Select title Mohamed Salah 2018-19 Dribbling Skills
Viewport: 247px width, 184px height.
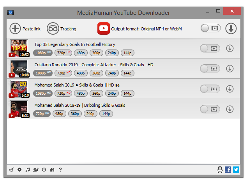coord(80,105)
